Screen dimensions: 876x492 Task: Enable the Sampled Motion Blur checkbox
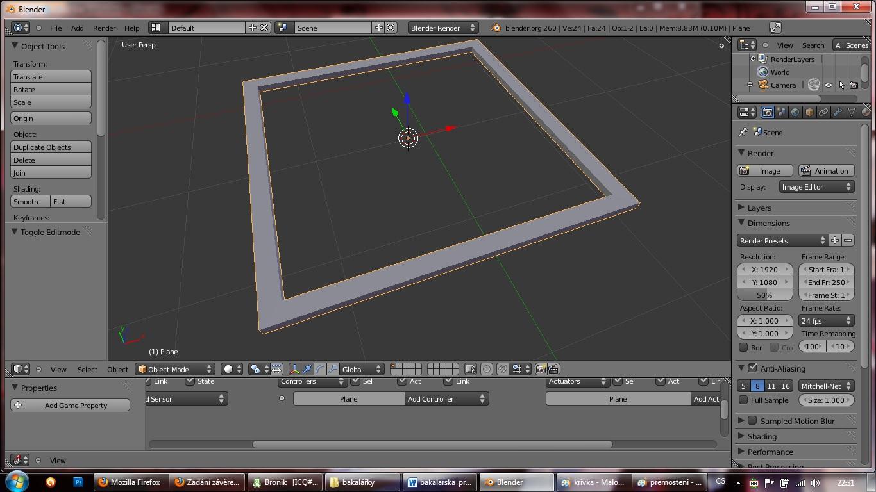753,421
